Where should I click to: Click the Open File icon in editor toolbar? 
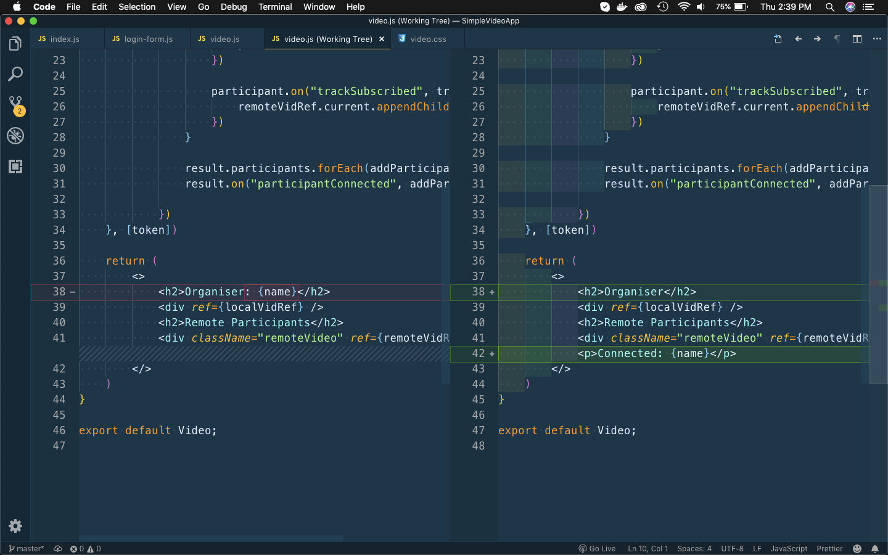pos(778,39)
